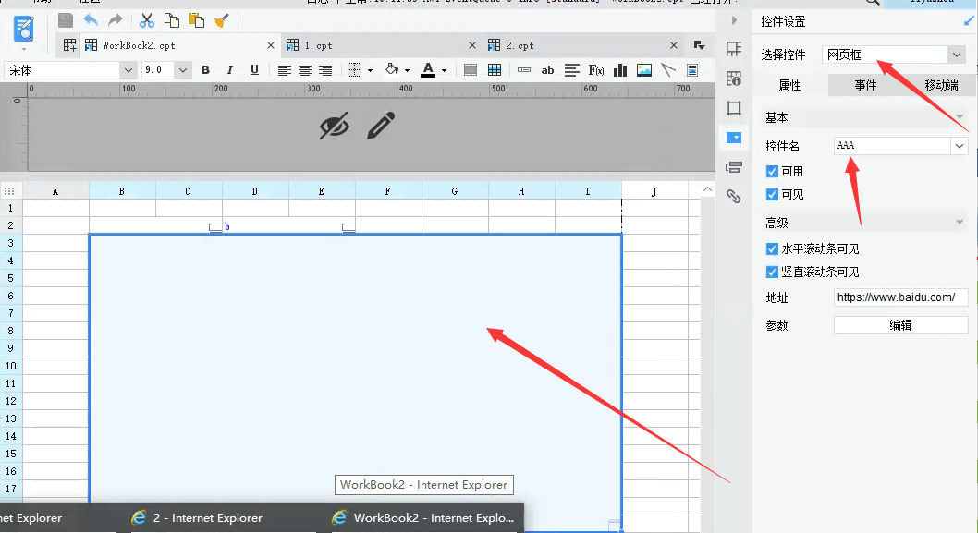Insert formula F(x) icon
This screenshot has width=978, height=533.
[596, 70]
